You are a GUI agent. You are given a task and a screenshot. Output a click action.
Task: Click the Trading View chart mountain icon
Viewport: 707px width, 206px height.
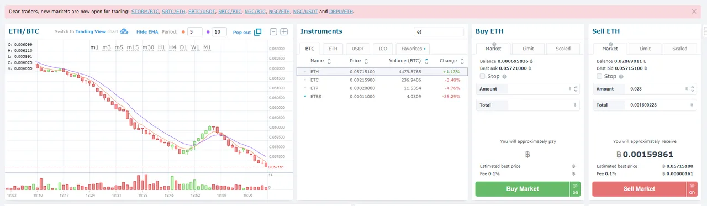(124, 31)
